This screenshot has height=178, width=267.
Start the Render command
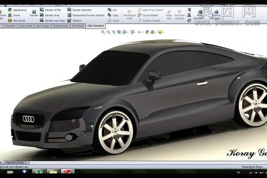coord(34,13)
